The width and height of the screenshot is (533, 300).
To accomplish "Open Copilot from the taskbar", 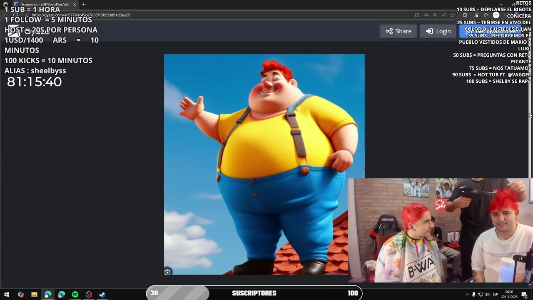I will (x=21, y=295).
